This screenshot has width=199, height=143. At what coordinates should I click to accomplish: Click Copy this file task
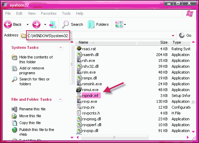pos(30,123)
